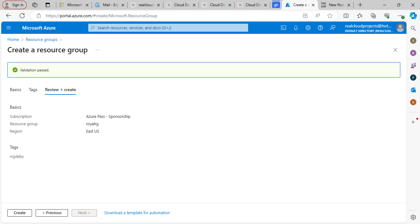Open the Azure help question mark
Screen dimensions: 420x224
[x=320, y=28]
